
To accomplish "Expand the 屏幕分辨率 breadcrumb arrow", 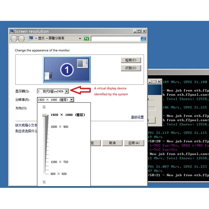I will (47, 38).
